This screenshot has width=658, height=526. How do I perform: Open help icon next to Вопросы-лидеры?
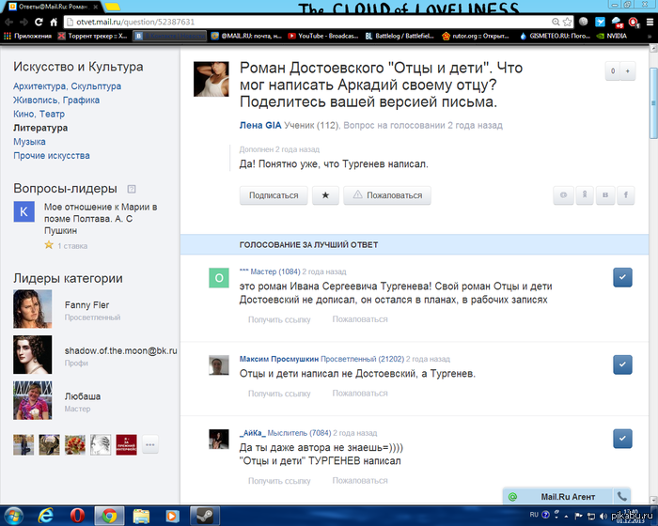tap(132, 189)
